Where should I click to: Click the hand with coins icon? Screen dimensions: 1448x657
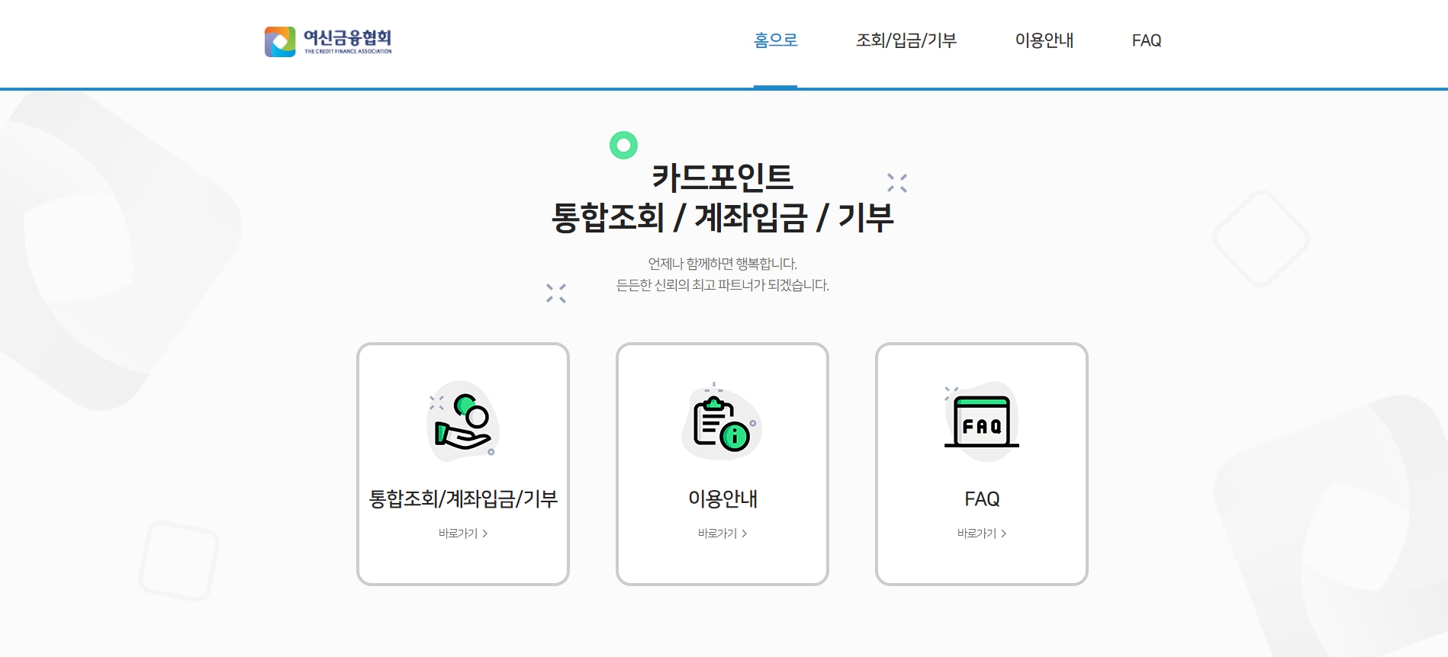pos(463,421)
